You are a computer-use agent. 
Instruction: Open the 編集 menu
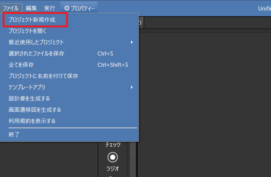[x=31, y=8]
